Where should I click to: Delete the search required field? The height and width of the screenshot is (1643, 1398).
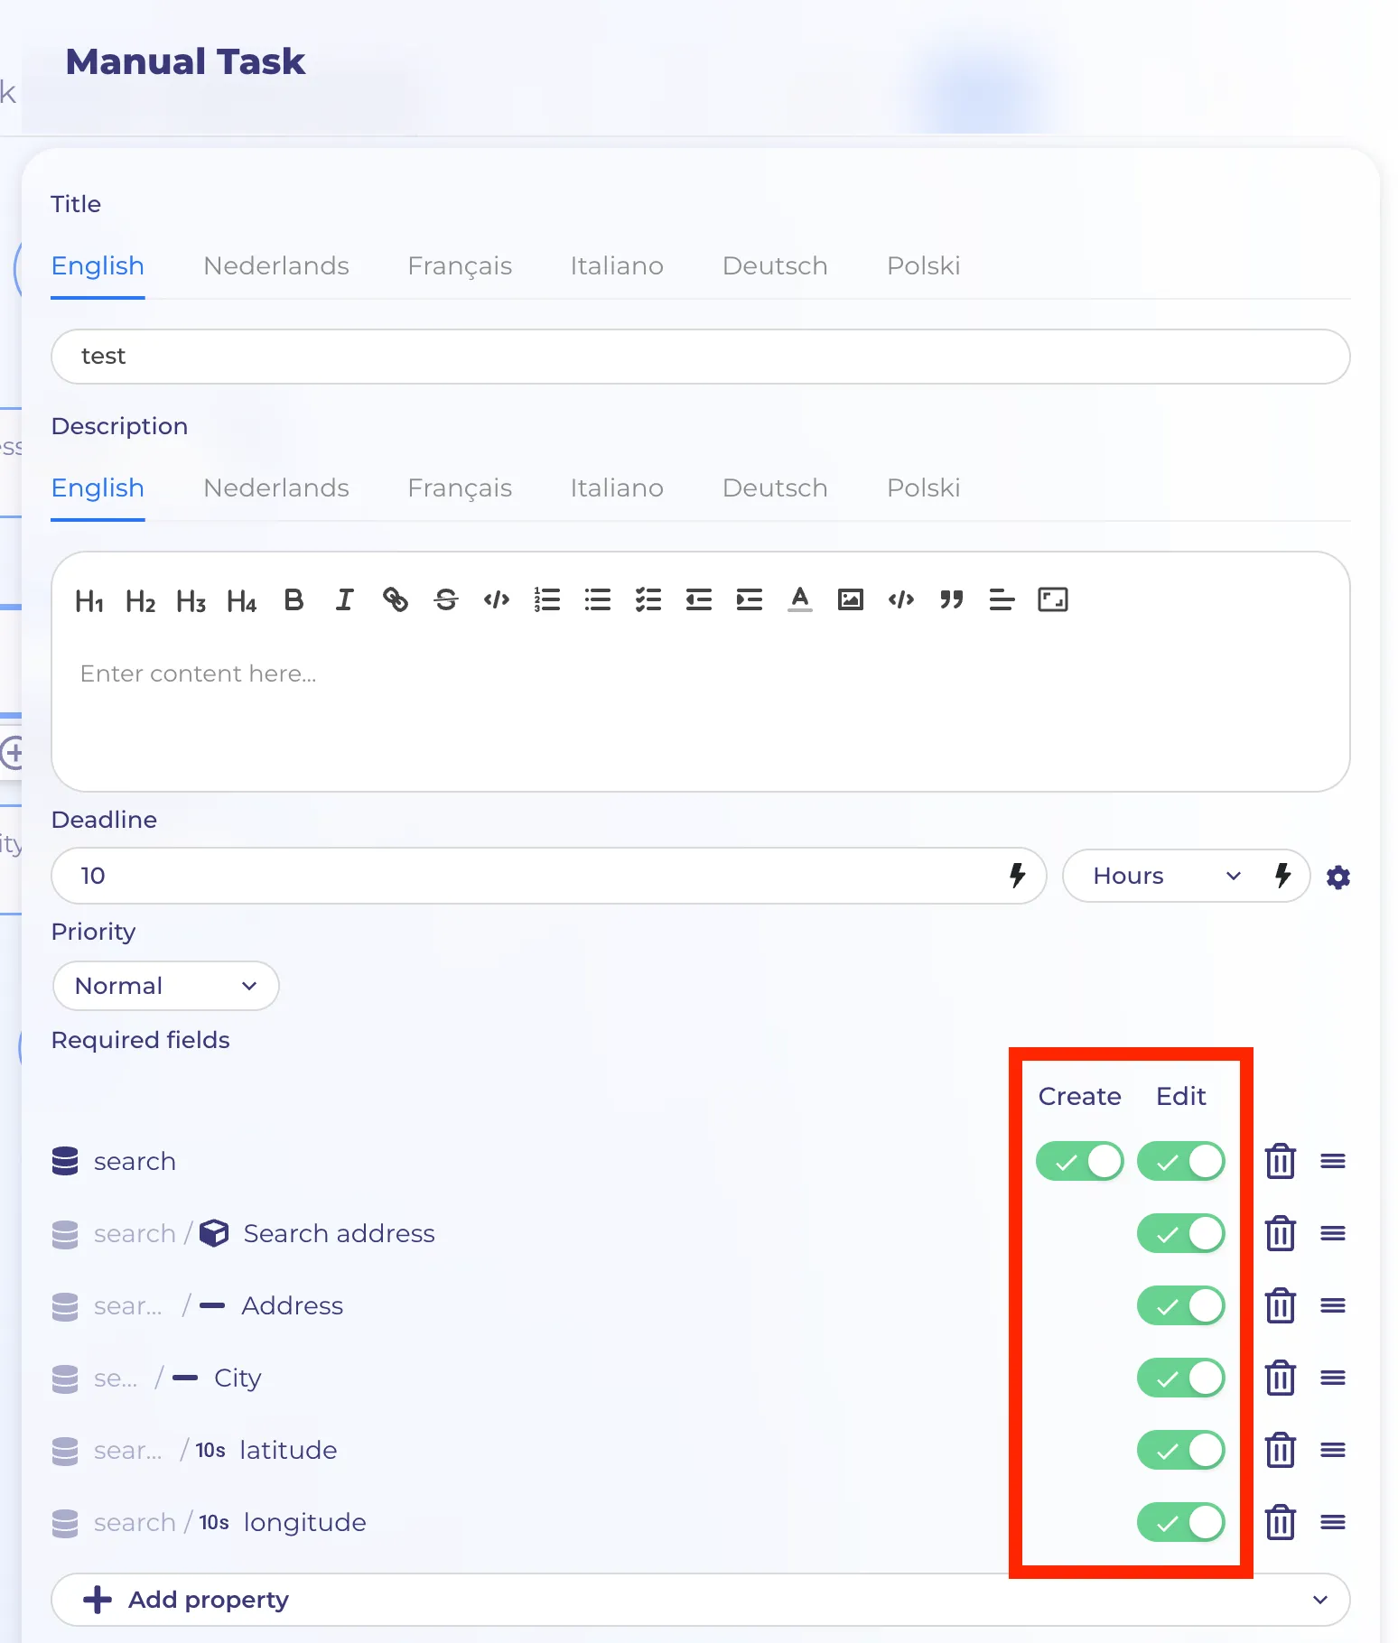(x=1281, y=1161)
